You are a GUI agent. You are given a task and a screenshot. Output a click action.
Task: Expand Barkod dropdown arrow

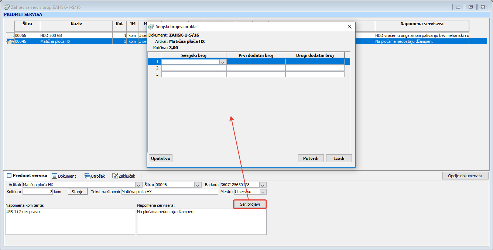point(263,185)
